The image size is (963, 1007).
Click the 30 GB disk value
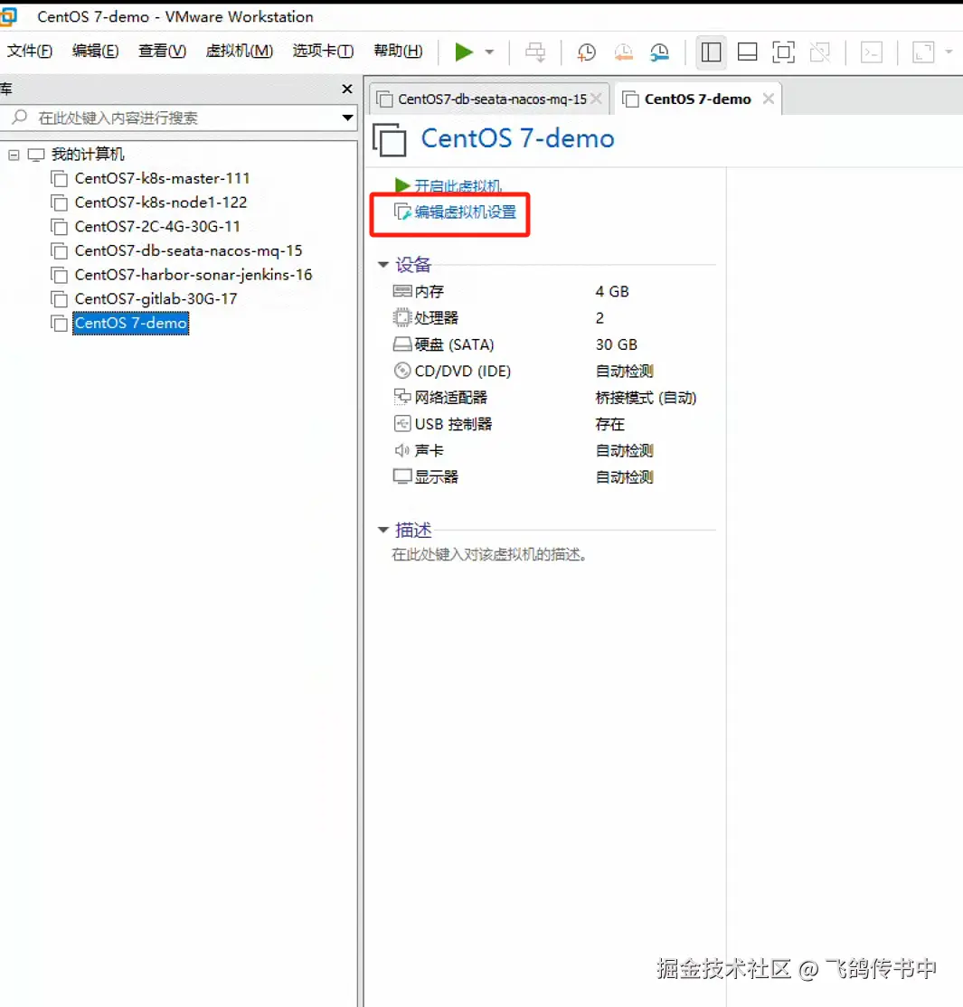click(x=616, y=345)
